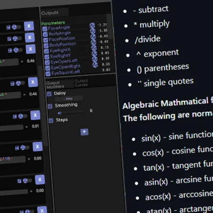Toggle the Delay modifier checkbox
Screen dimensions: 213x213
49,94
